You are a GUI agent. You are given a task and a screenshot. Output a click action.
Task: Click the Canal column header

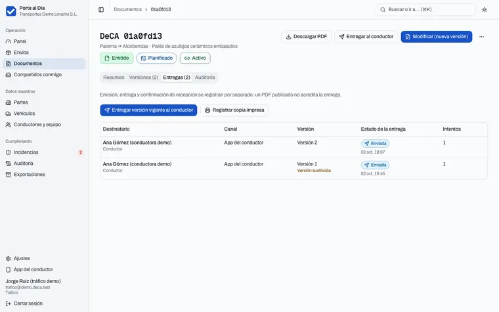[x=230, y=129]
